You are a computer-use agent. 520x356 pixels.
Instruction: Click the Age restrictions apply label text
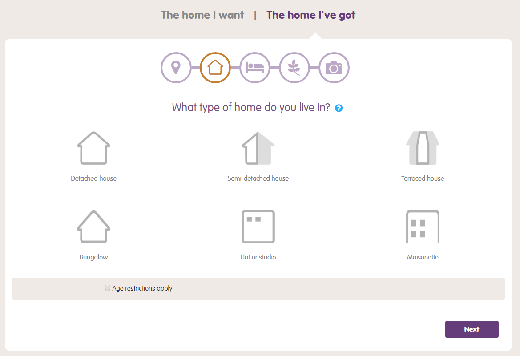(142, 288)
